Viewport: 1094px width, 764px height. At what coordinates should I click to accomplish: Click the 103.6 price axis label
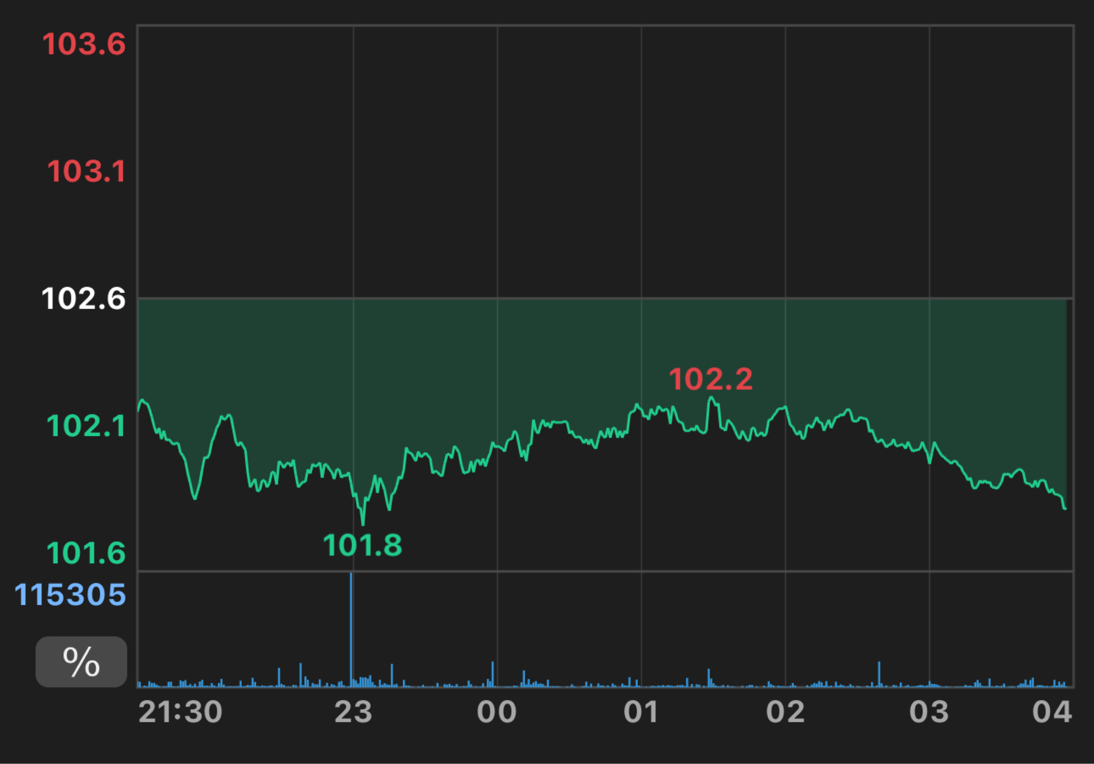coord(84,44)
